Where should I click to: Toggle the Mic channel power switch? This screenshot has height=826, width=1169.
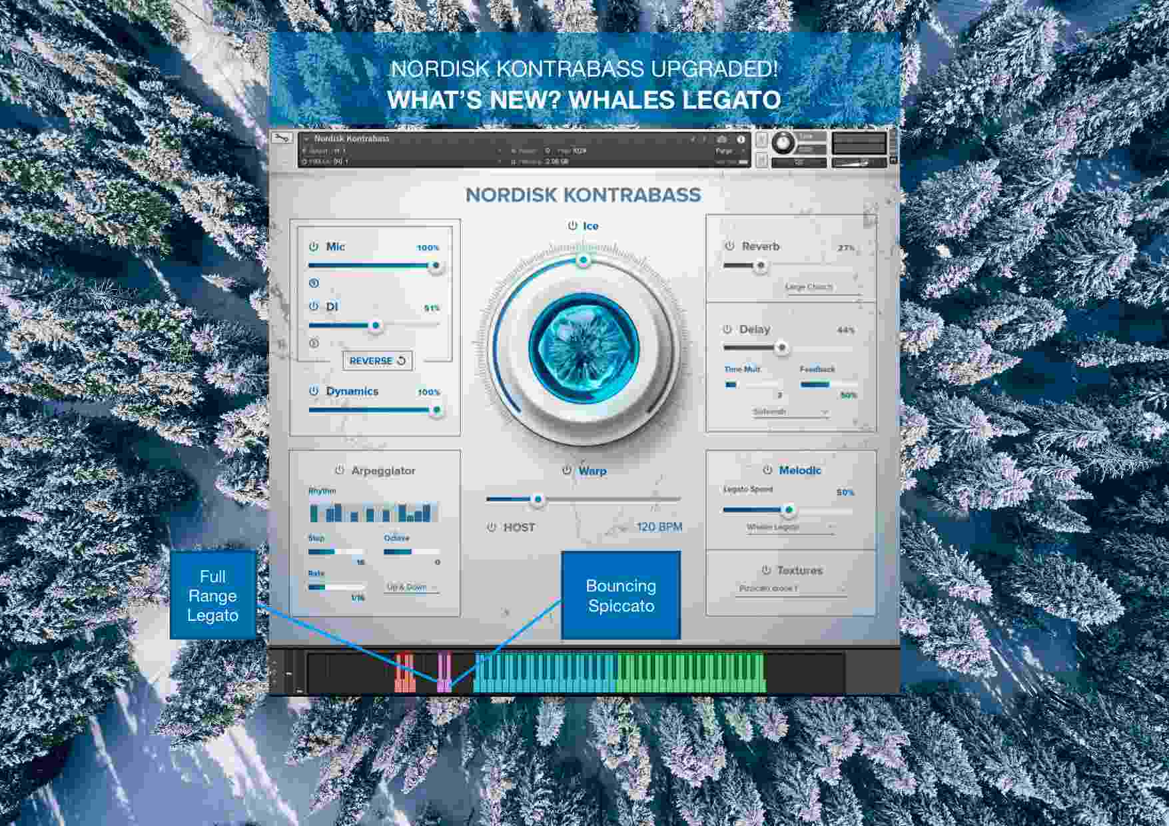[313, 247]
